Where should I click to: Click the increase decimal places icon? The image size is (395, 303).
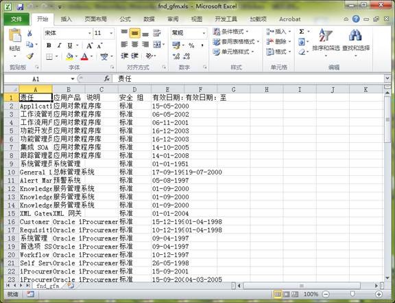pos(176,56)
